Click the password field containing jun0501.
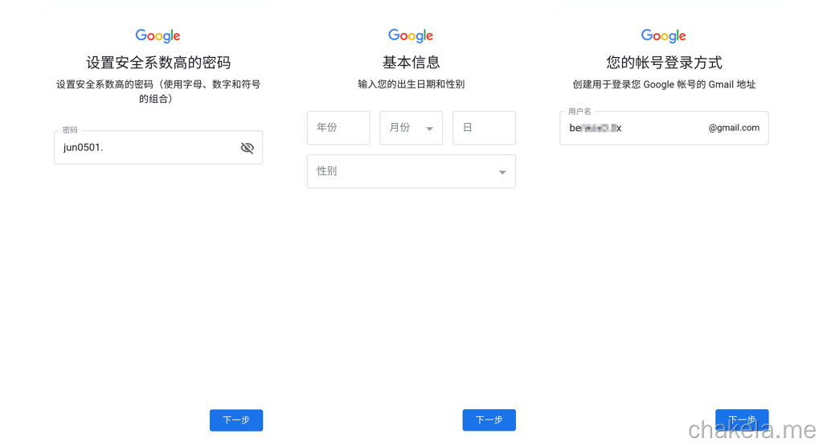Screen dimensions: 823x446 (158, 147)
